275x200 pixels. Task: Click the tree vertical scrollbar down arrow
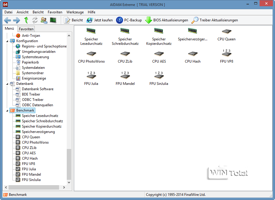pos(69,182)
